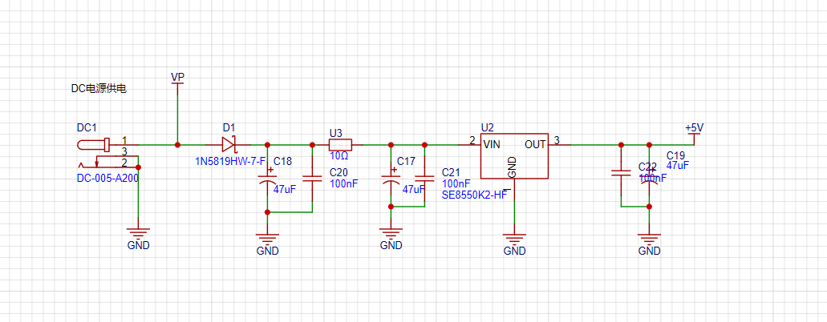Select the VP power net flag
The image size is (827, 322).
tap(178, 83)
